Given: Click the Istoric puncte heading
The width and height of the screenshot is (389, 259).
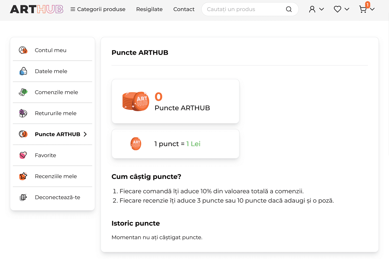Looking at the screenshot, I should 136,223.
